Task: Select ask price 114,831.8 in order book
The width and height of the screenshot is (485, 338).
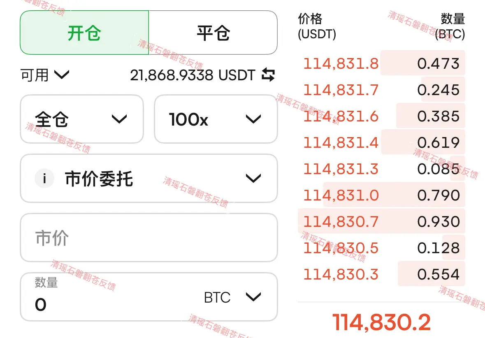Action: 341,63
